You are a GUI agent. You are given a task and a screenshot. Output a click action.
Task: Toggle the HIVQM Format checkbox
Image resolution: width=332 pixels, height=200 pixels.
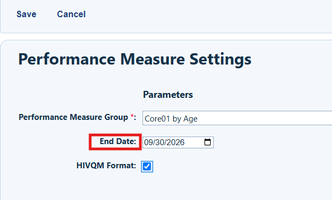pos(147,167)
